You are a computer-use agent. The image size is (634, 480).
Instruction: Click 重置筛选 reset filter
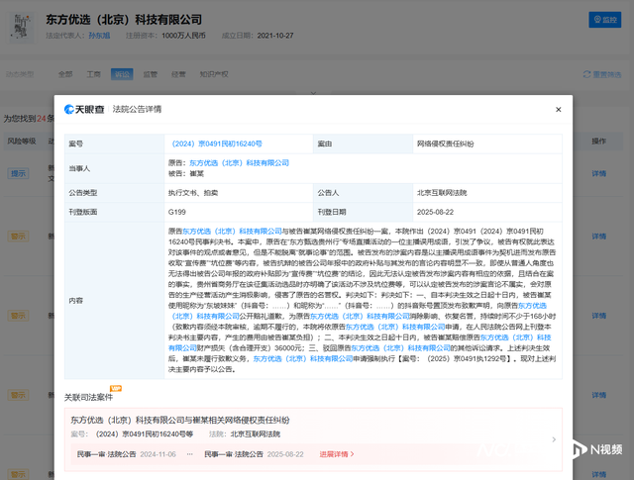(601, 74)
